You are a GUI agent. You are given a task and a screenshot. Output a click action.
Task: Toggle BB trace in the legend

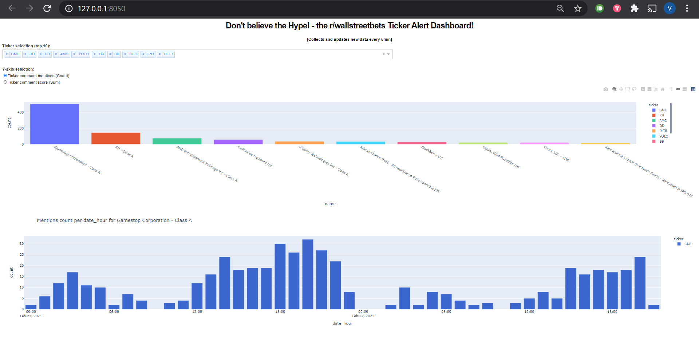tap(658, 142)
